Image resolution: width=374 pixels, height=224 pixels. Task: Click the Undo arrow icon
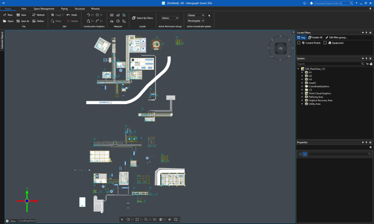click(68, 15)
